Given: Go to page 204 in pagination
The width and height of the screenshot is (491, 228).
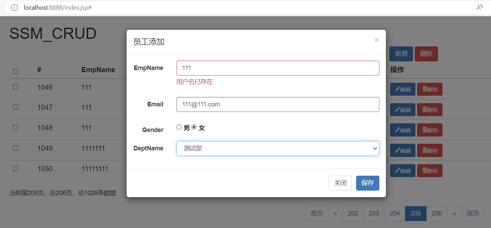Looking at the screenshot, I should click(395, 213).
